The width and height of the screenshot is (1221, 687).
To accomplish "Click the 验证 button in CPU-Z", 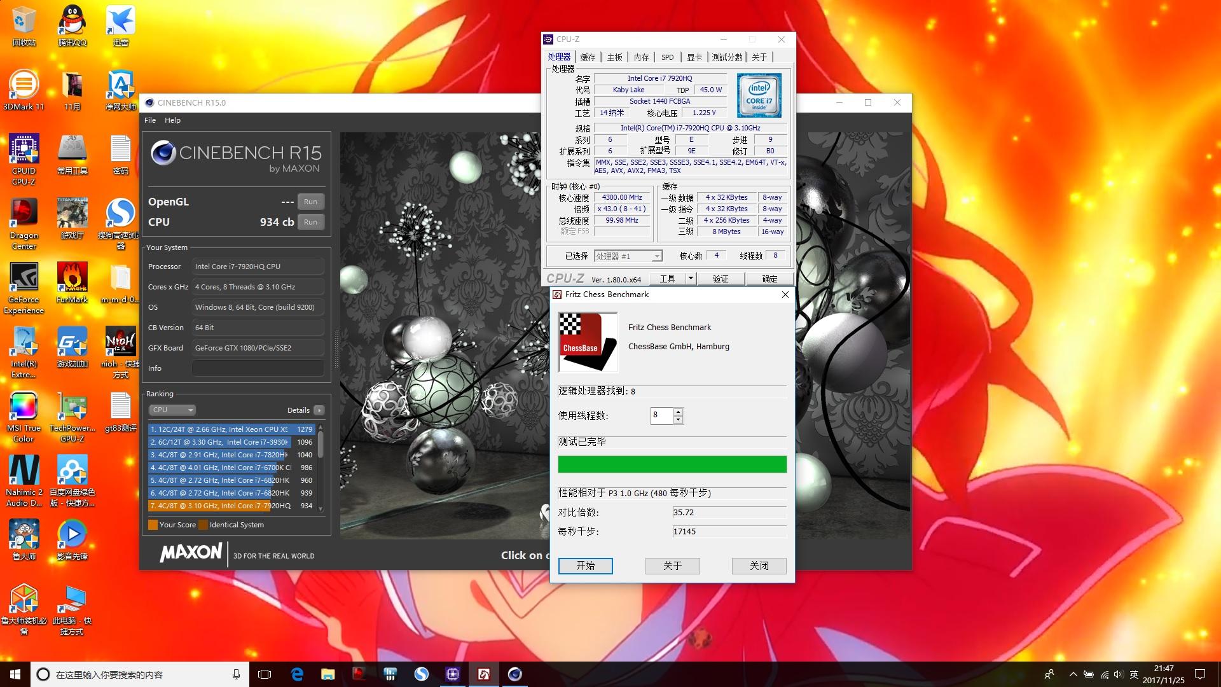I will tap(721, 279).
